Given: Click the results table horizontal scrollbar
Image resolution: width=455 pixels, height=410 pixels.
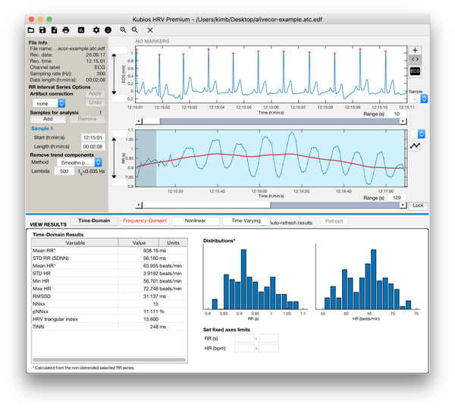Looking at the screenshot, I should pyautogui.click(x=109, y=359).
